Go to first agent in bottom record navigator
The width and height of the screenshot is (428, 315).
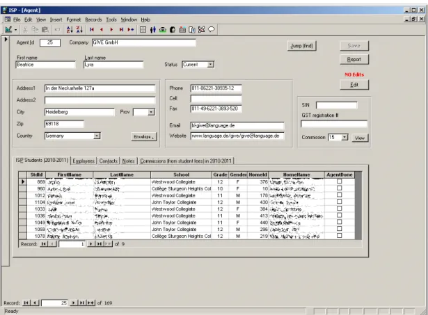(x=26, y=302)
